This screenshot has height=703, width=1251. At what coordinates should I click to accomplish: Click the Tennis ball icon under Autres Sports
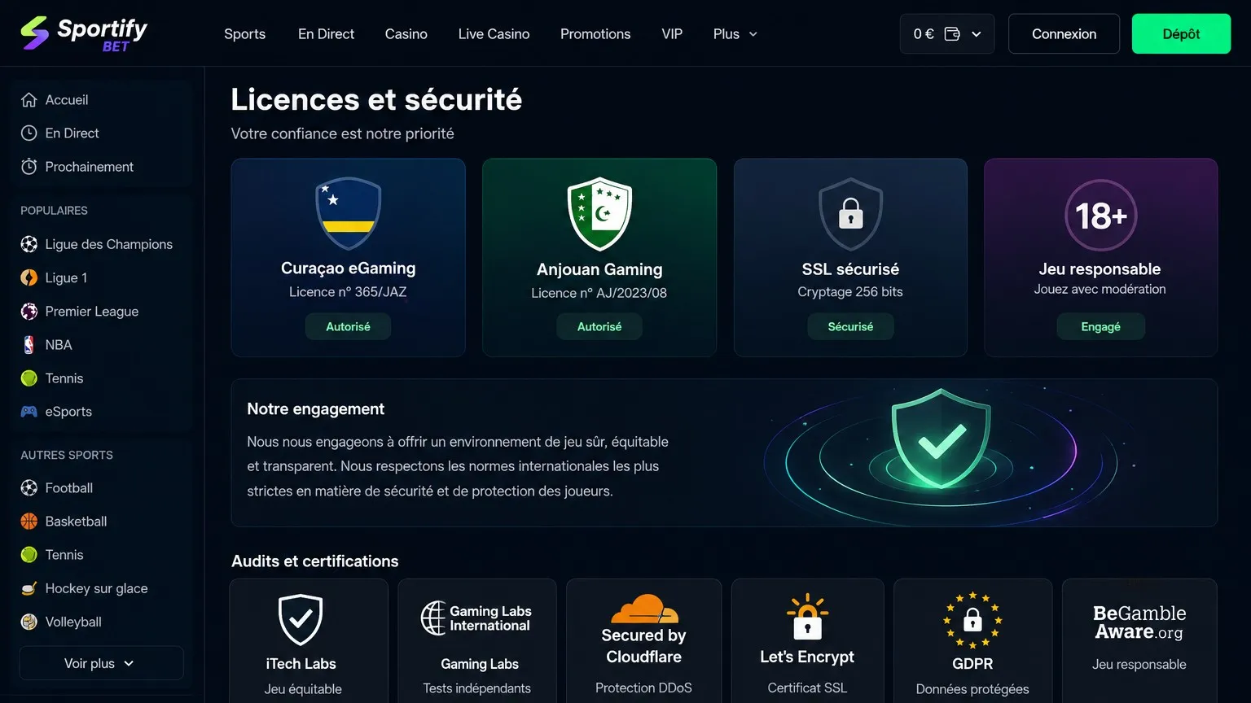pos(29,555)
